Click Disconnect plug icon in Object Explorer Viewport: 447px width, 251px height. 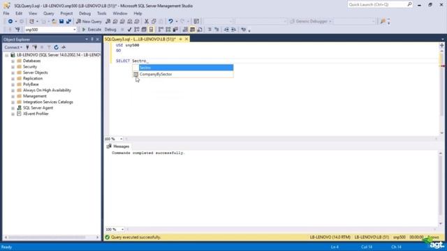[x=35, y=47]
